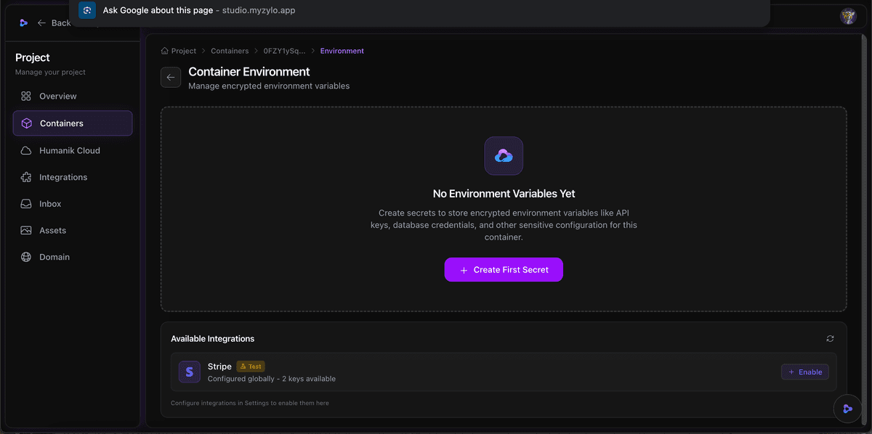Click the Zylo app logo top left
Screen dimensions: 872x434
pyautogui.click(x=23, y=22)
